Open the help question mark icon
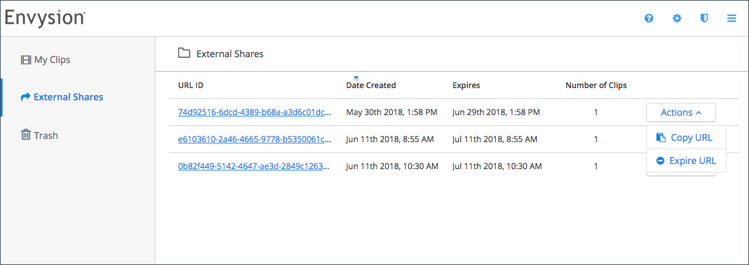 [649, 19]
